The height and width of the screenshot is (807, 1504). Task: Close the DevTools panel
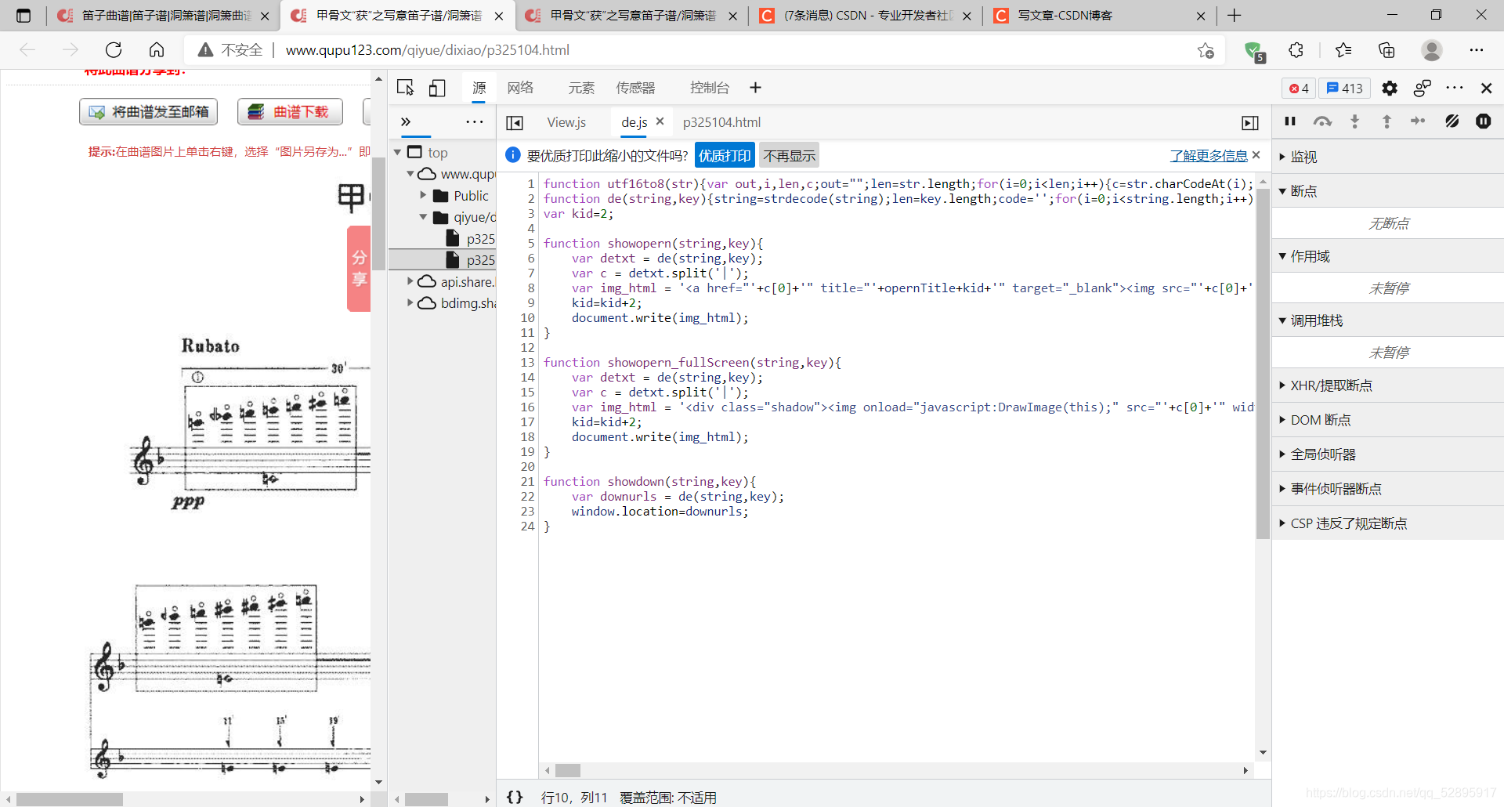[1486, 88]
